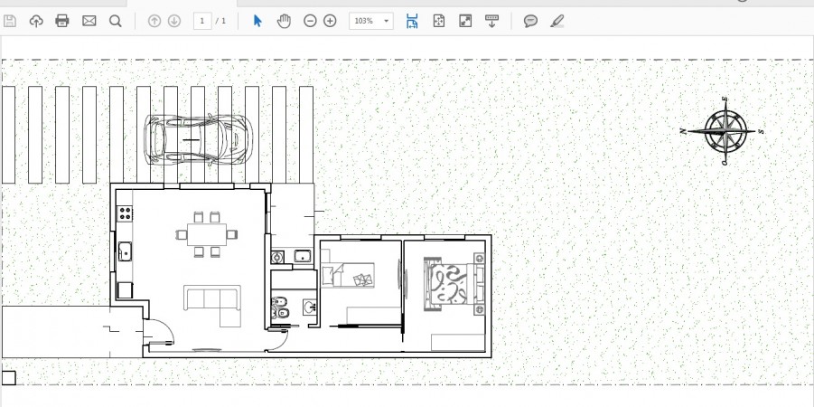Send the file by email
Screen dimensions: 814x407
coord(89,21)
